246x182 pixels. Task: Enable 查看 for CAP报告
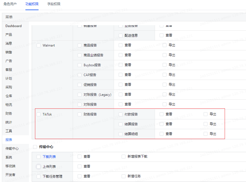121,75
